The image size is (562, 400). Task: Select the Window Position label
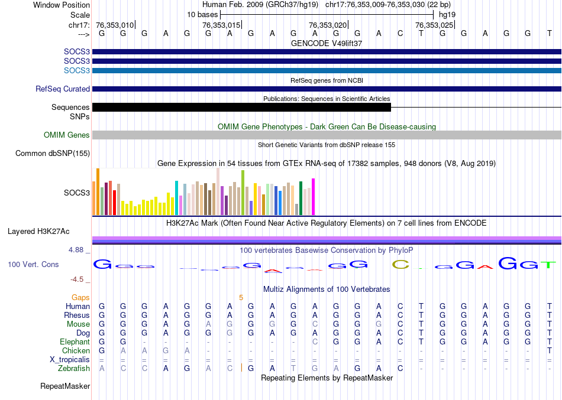62,5
